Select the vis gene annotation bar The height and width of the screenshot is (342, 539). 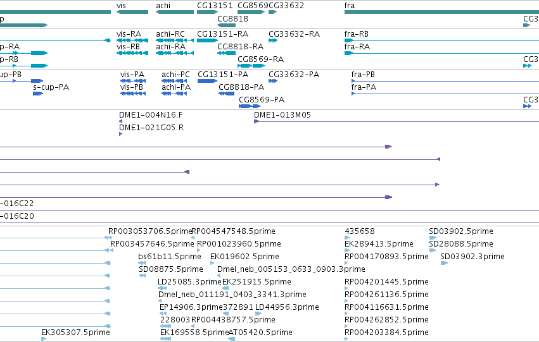tap(132, 12)
